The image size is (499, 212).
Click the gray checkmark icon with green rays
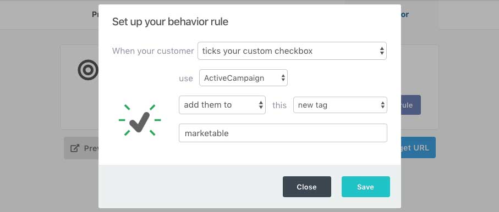click(140, 120)
